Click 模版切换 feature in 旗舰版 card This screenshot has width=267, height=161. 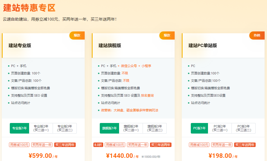coord(120,88)
